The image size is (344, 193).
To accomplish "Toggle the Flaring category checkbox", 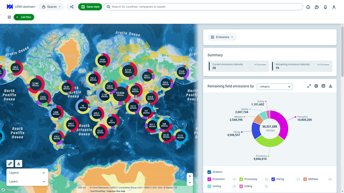I will click(x=273, y=179).
